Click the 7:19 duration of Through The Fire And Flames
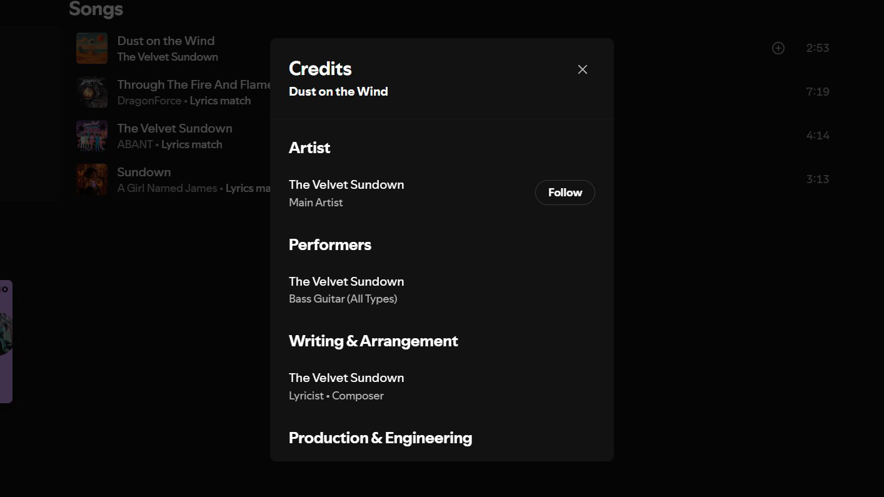 pos(818,91)
